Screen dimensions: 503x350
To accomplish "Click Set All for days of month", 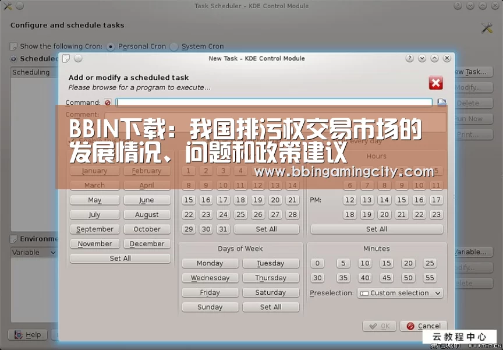I will (x=266, y=229).
